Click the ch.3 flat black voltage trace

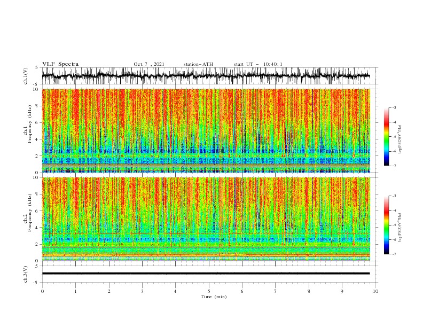(x=206, y=274)
